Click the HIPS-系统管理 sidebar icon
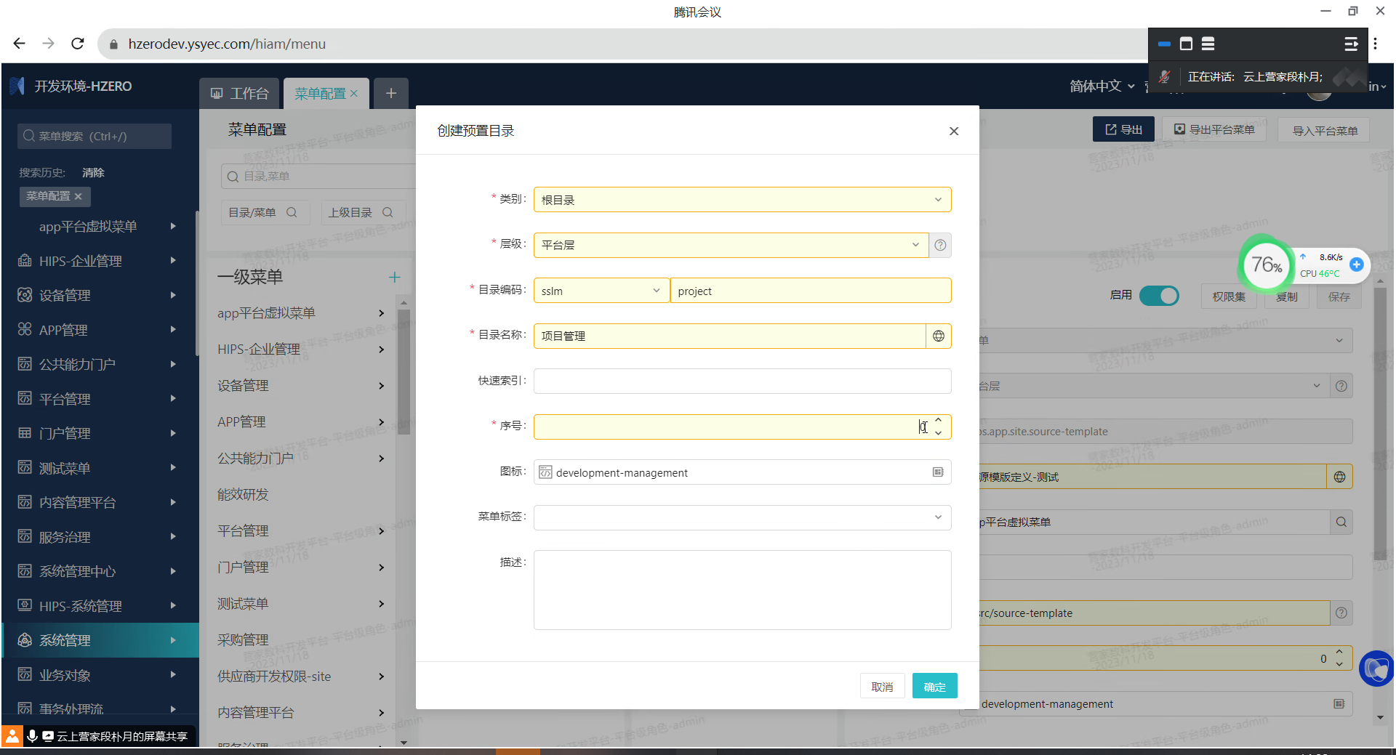 25,605
